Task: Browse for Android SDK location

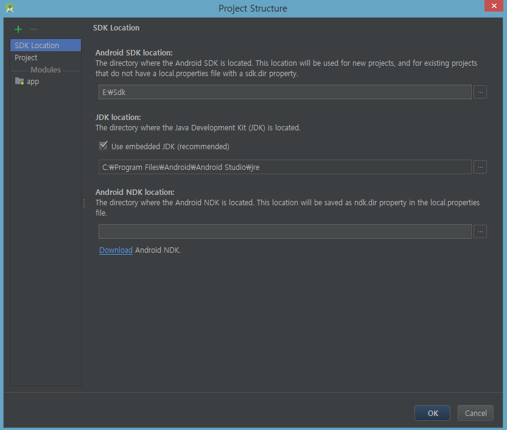Action: click(480, 92)
